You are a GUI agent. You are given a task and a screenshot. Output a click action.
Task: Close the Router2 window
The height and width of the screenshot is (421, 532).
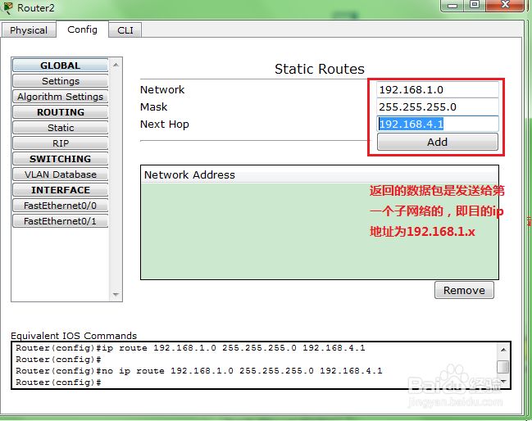click(505, 5)
